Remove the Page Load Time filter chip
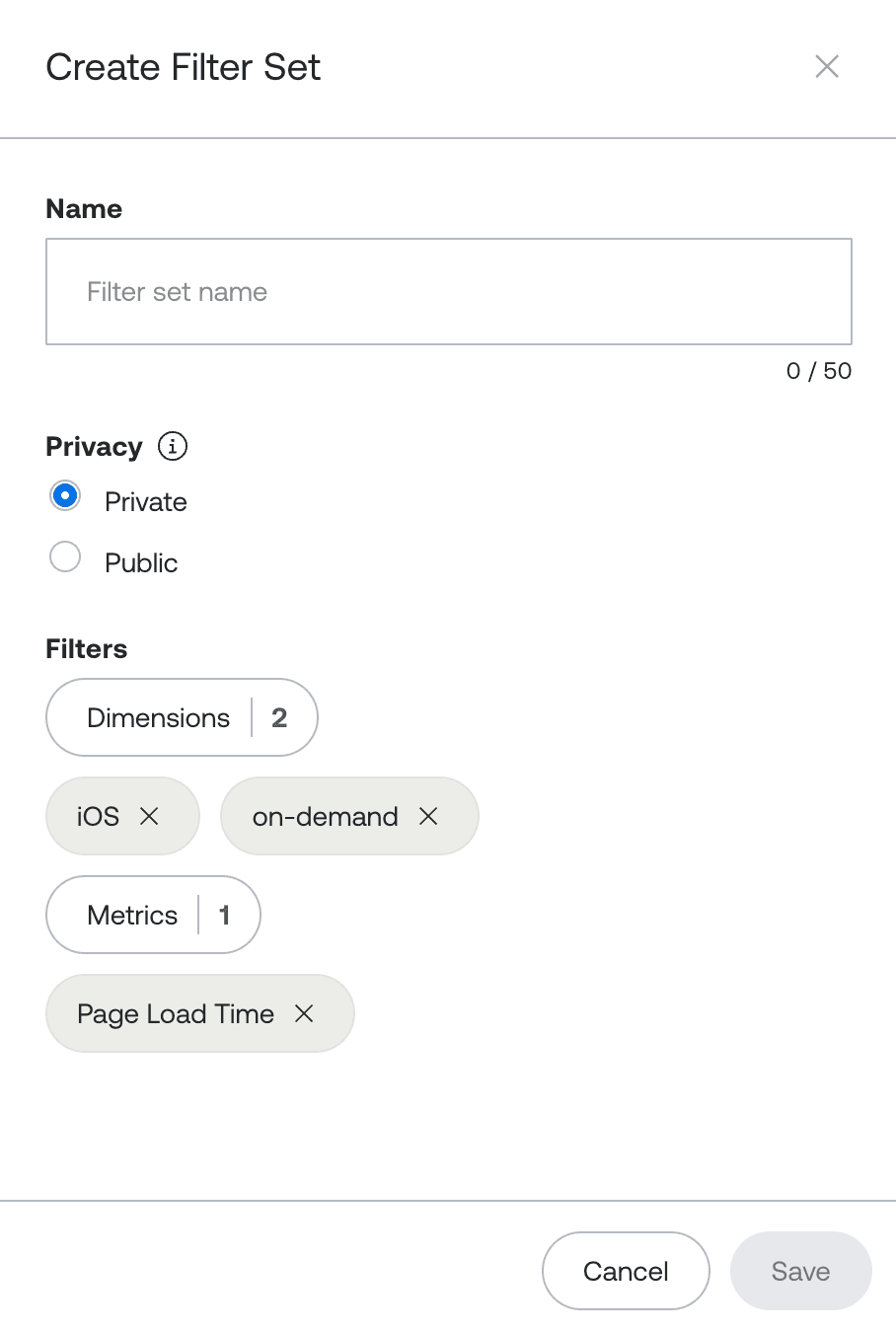Image resolution: width=896 pixels, height=1332 pixels. [305, 1013]
